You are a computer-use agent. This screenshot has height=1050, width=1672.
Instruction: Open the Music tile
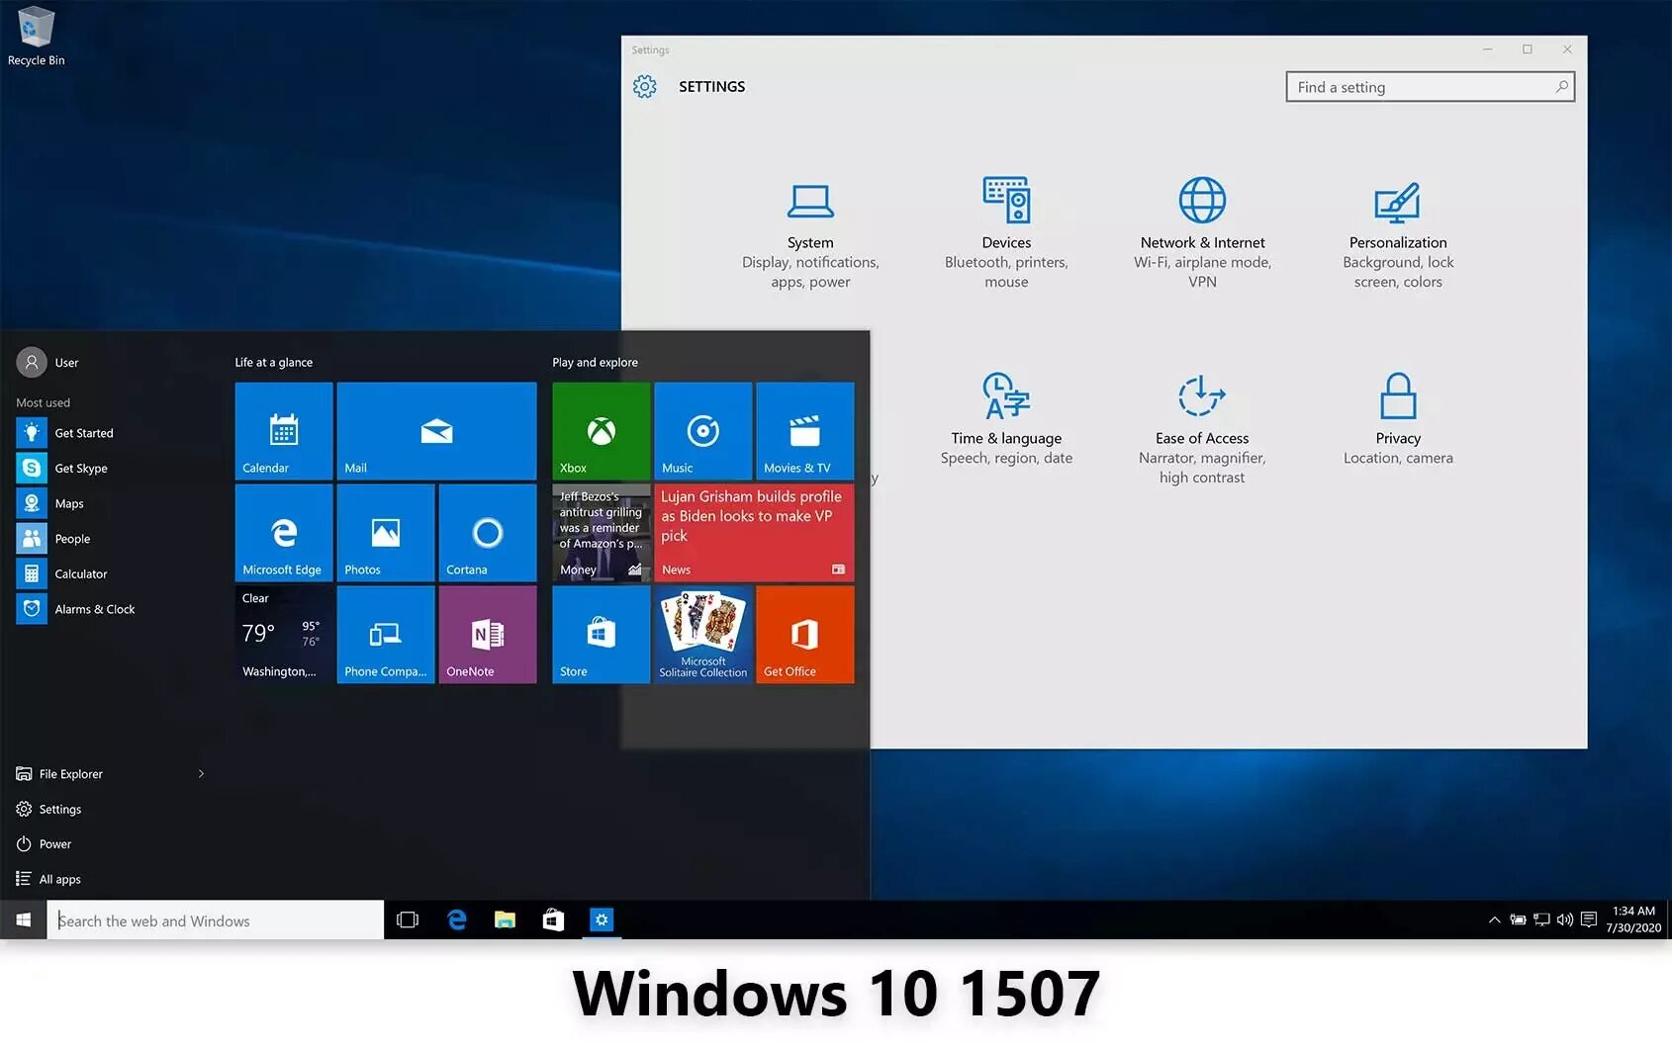[703, 431]
